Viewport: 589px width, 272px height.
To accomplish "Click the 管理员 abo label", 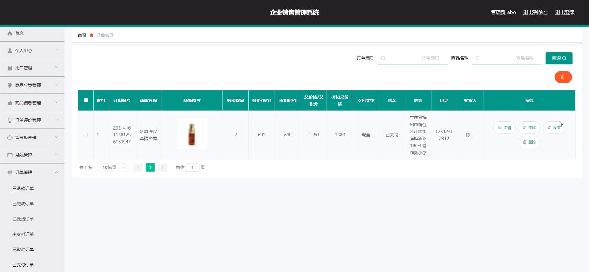I will (x=503, y=12).
